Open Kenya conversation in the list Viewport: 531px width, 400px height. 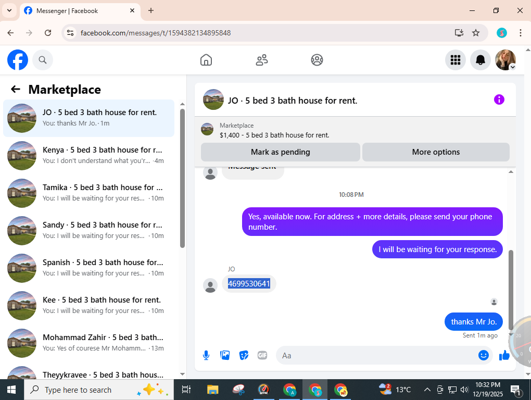(88, 155)
